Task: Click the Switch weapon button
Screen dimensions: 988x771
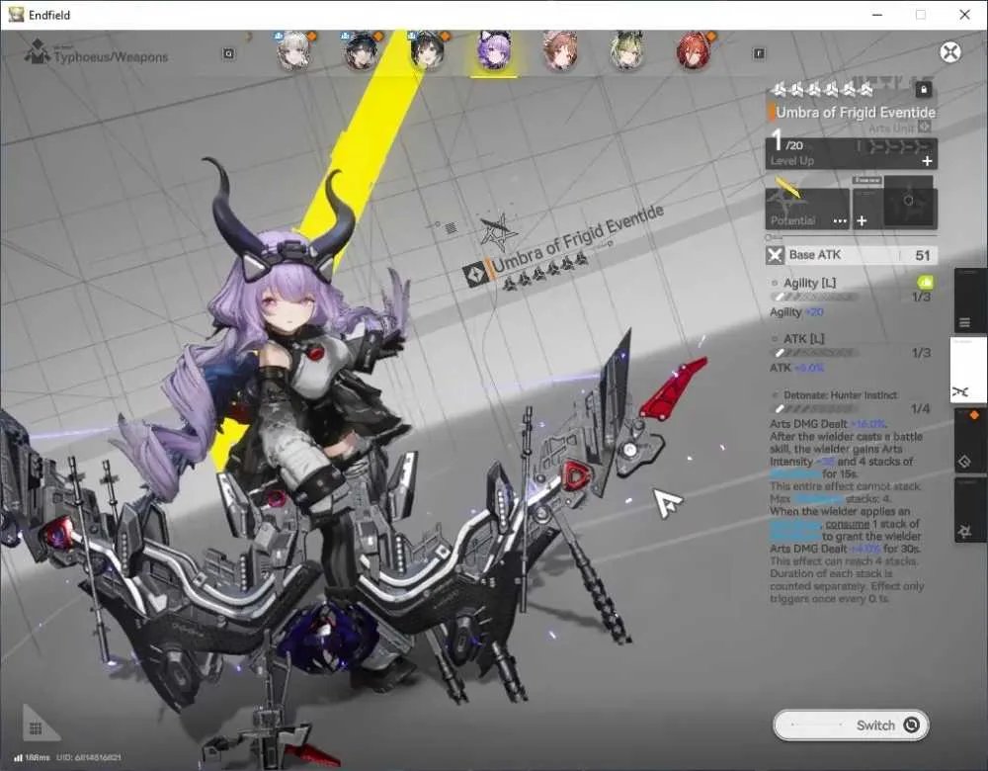Action: click(851, 725)
